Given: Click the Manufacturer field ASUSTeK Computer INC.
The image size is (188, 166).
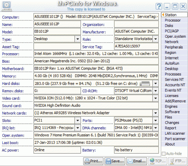Looking at the screenshot, I should 136,32.
